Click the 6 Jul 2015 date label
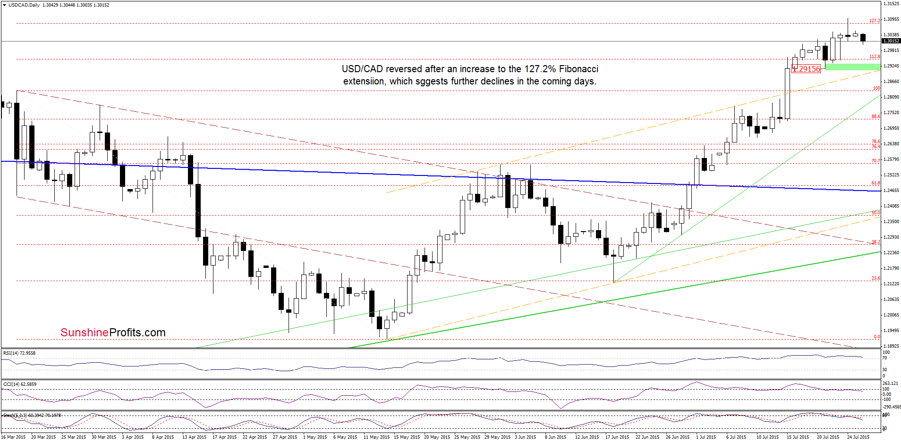Viewport: 901px width, 441px height. (x=736, y=437)
